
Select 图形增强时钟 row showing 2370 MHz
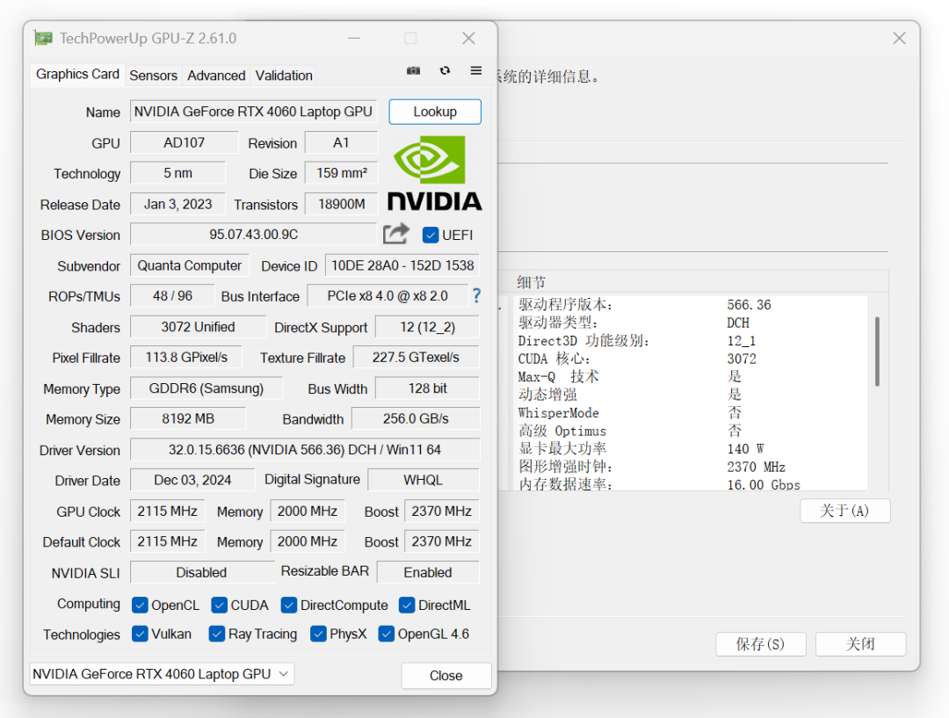click(690, 467)
